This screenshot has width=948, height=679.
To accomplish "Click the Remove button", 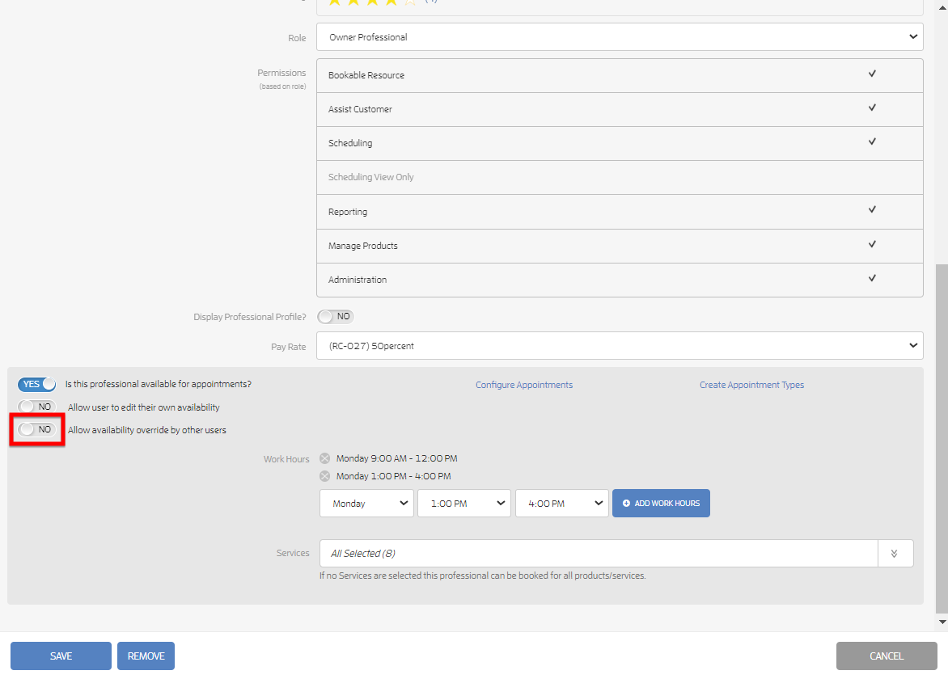I will pos(146,656).
